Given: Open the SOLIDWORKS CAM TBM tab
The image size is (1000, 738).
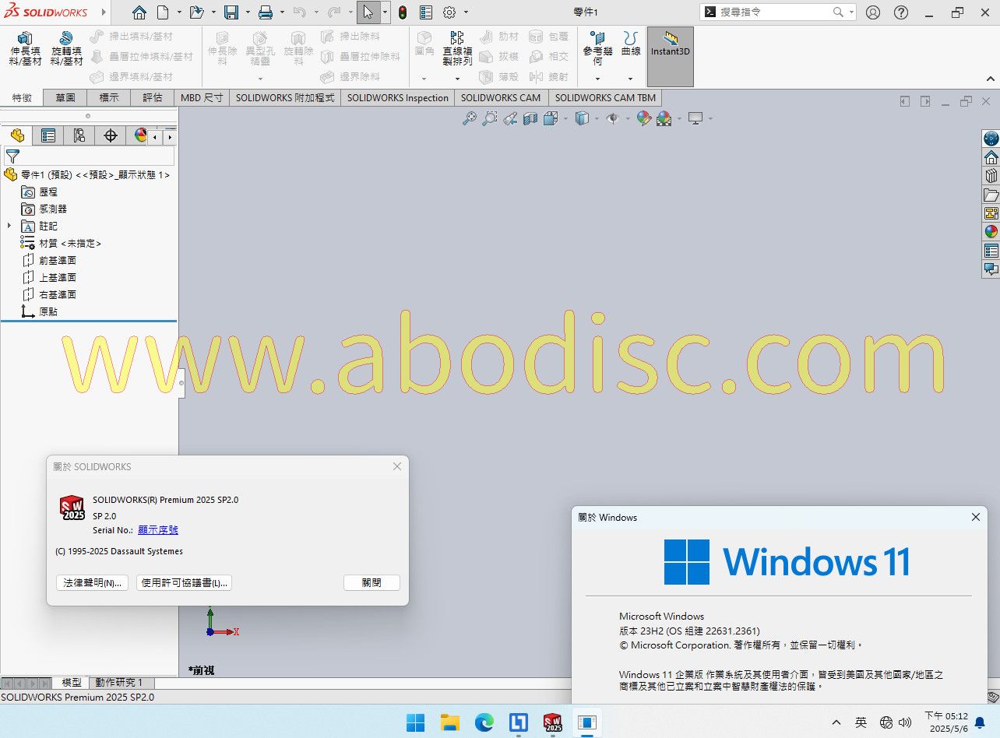Looking at the screenshot, I should (x=605, y=97).
